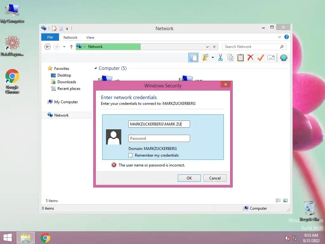
Task: Click the muted volume tray icon
Action: tap(287, 238)
